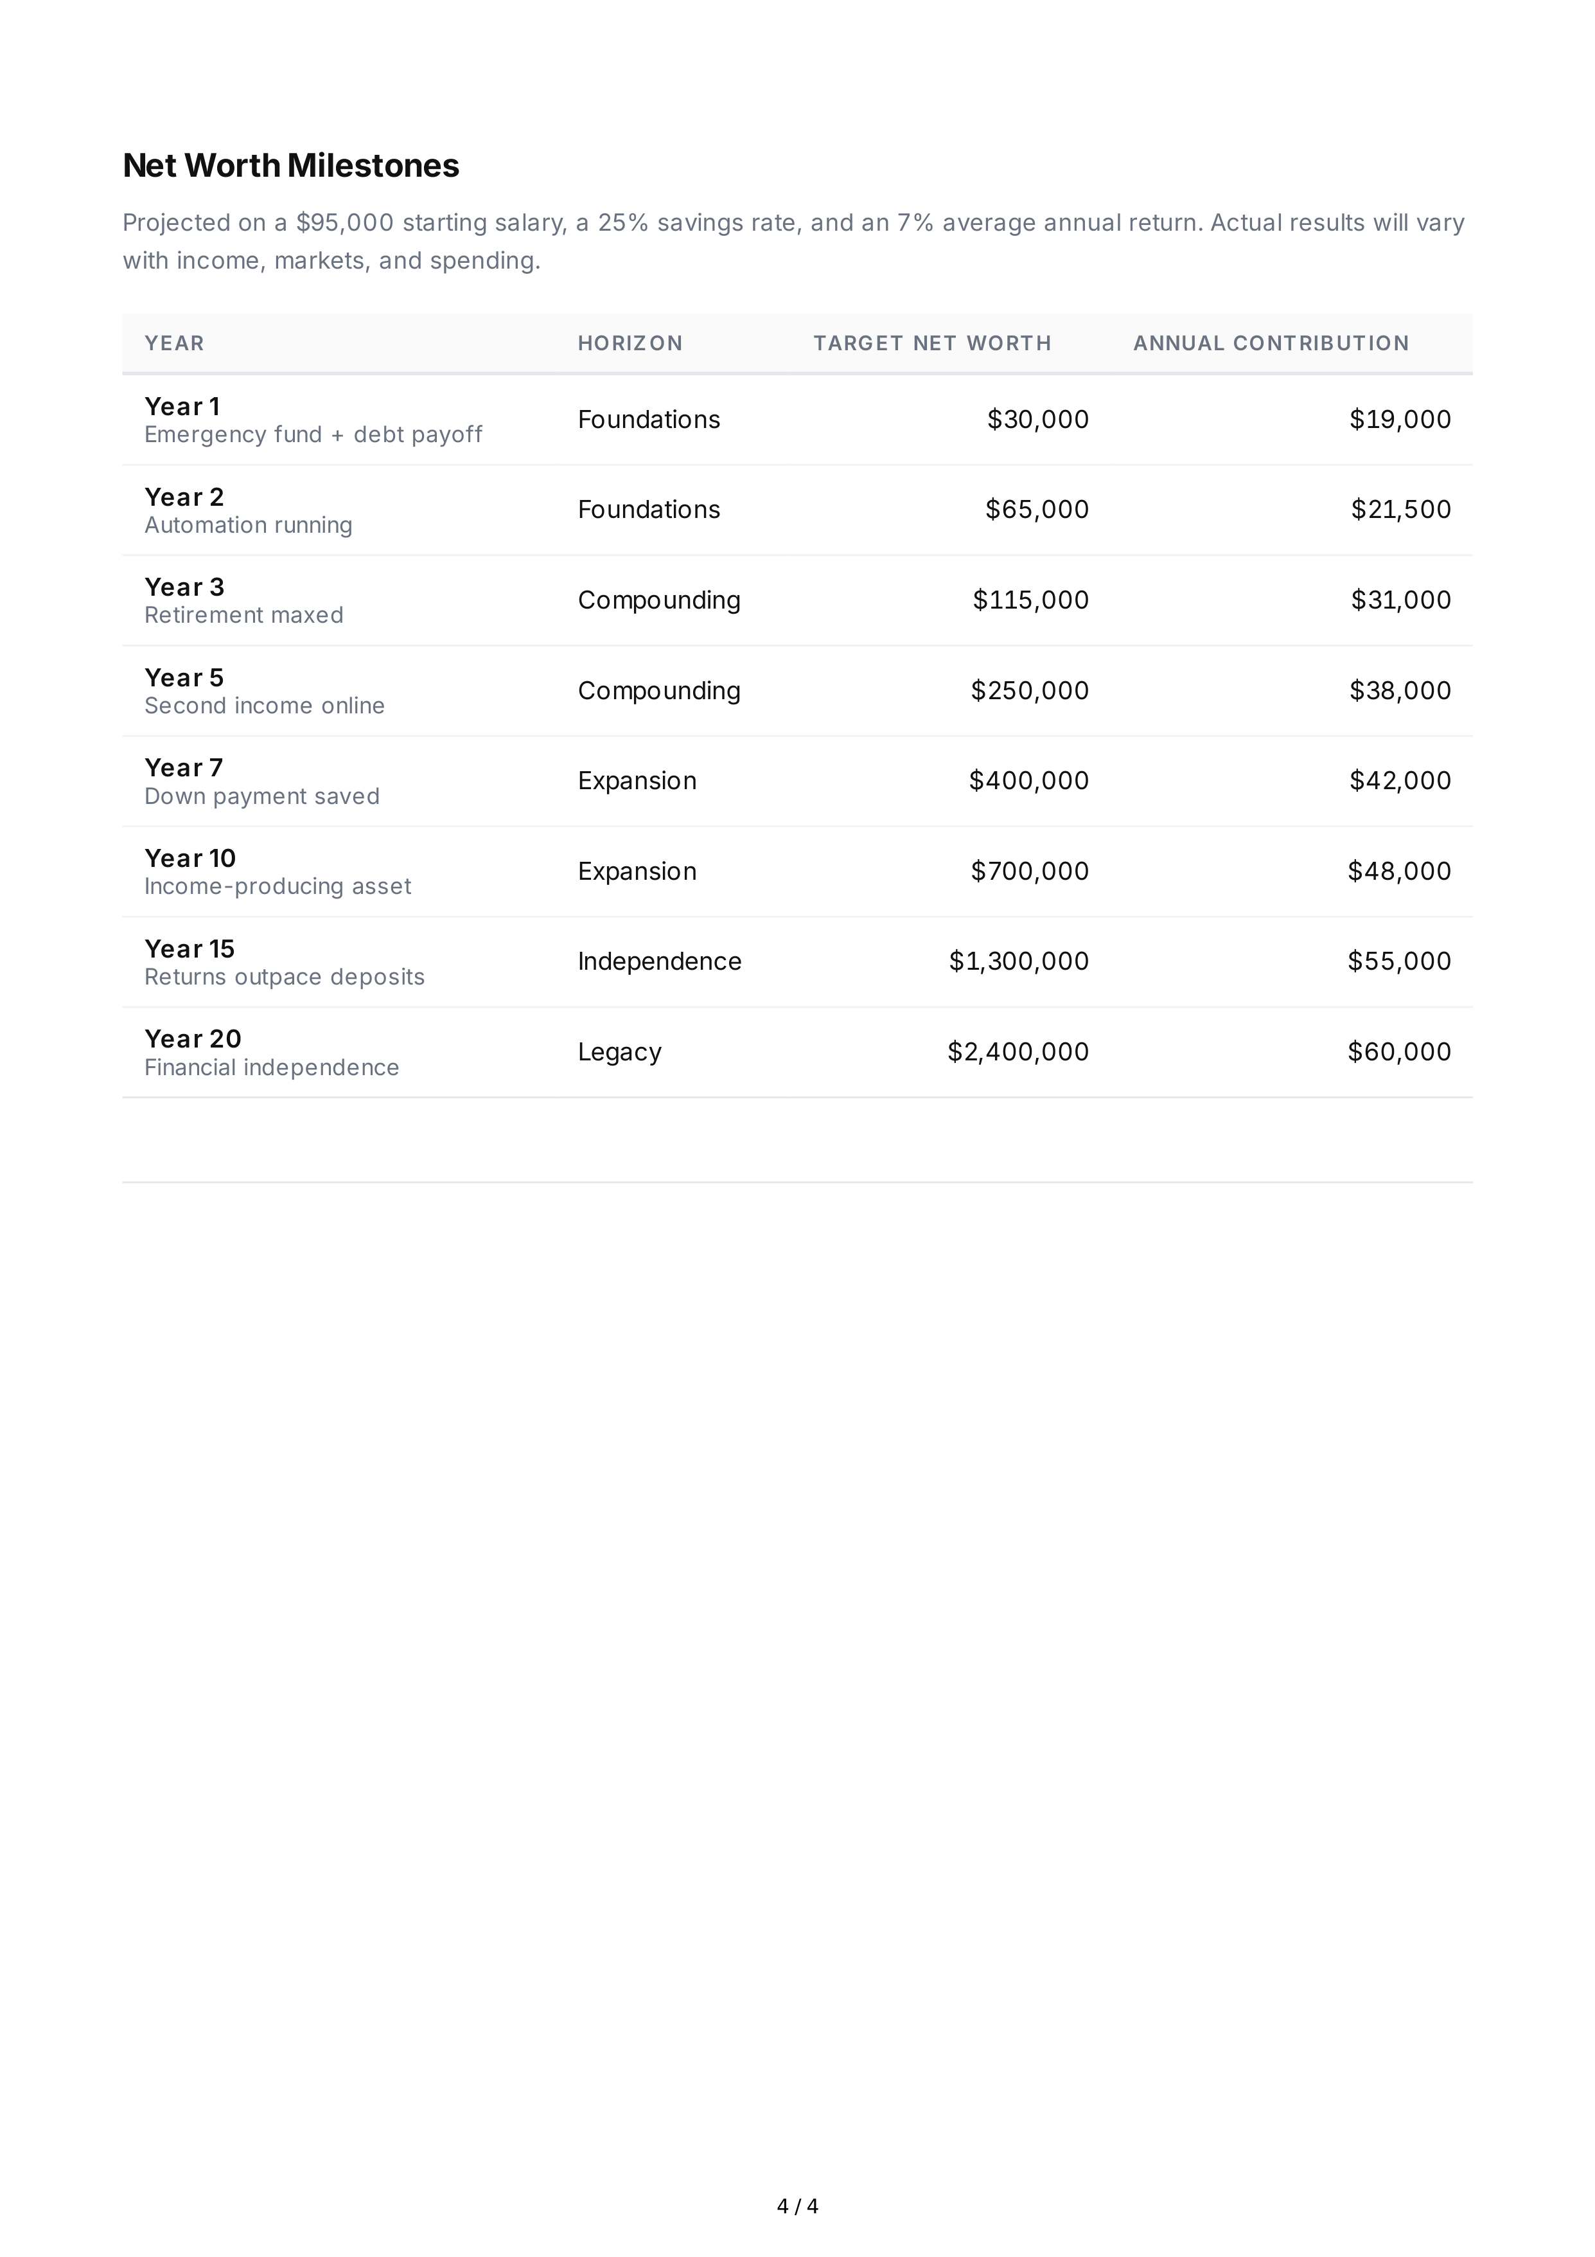The image size is (1595, 2257).
Task: Click the $31,000 contribution cell
Action: (1400, 600)
